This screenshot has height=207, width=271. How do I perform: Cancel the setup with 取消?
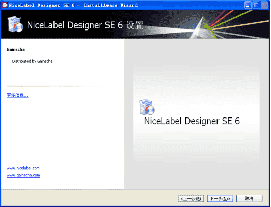249,199
